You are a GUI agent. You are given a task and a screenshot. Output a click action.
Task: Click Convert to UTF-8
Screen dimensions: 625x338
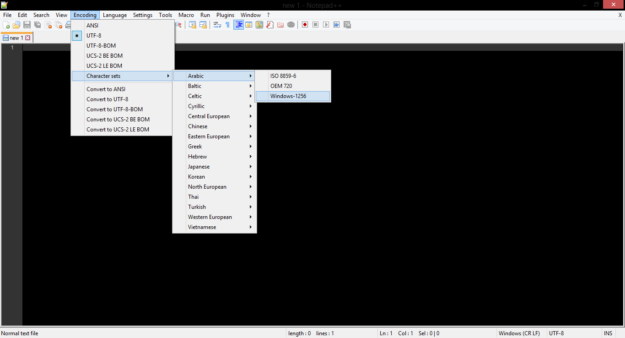pyautogui.click(x=123, y=99)
